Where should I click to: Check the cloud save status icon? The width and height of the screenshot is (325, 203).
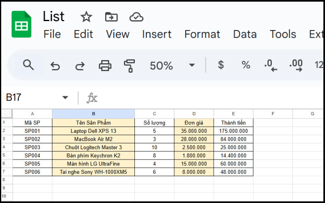(136, 17)
